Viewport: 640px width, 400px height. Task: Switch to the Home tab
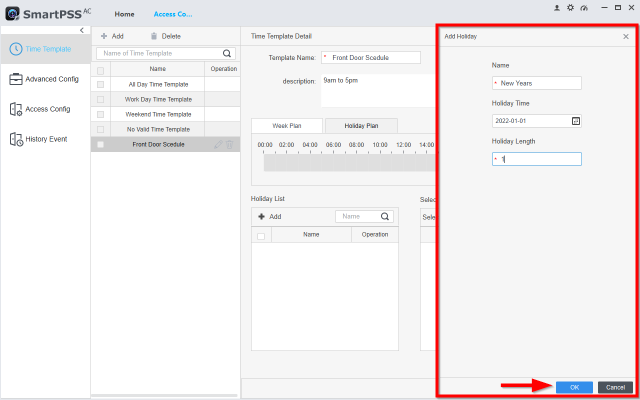point(124,14)
